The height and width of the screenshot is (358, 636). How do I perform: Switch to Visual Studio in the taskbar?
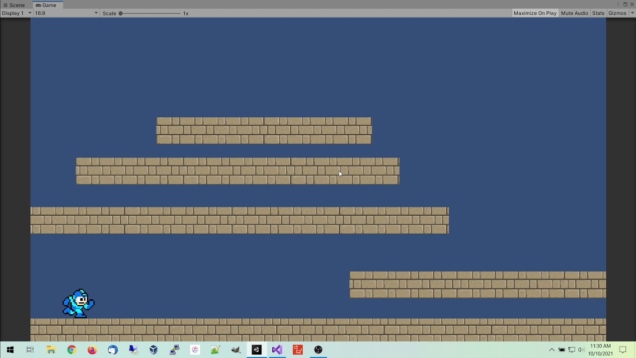coord(277,350)
